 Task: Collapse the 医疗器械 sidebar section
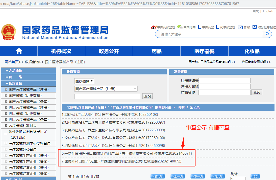[x=28, y=83]
